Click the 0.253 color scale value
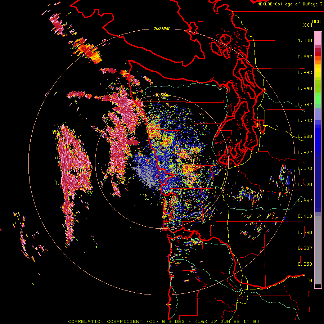 click(x=305, y=264)
